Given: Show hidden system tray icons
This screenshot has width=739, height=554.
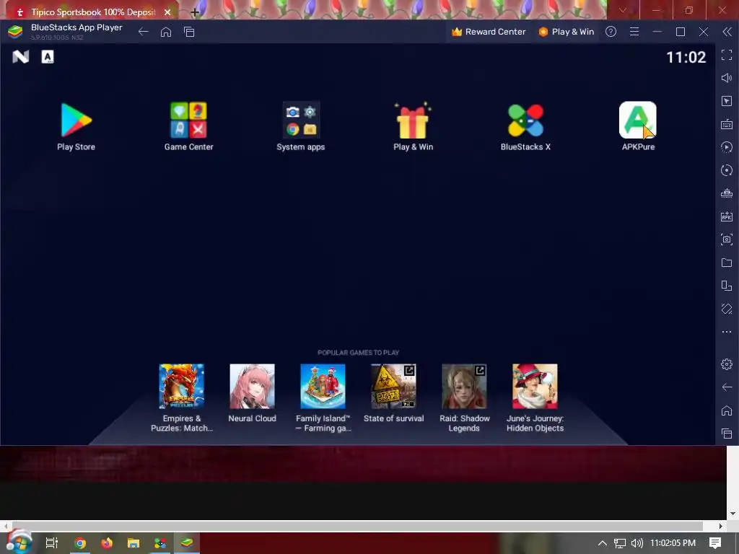Looking at the screenshot, I should tap(603, 543).
